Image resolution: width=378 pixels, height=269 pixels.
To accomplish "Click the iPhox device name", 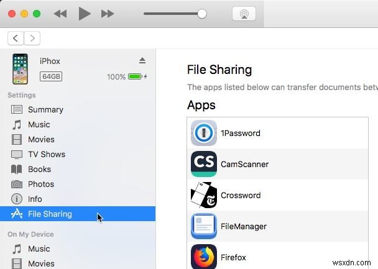I will pos(50,61).
